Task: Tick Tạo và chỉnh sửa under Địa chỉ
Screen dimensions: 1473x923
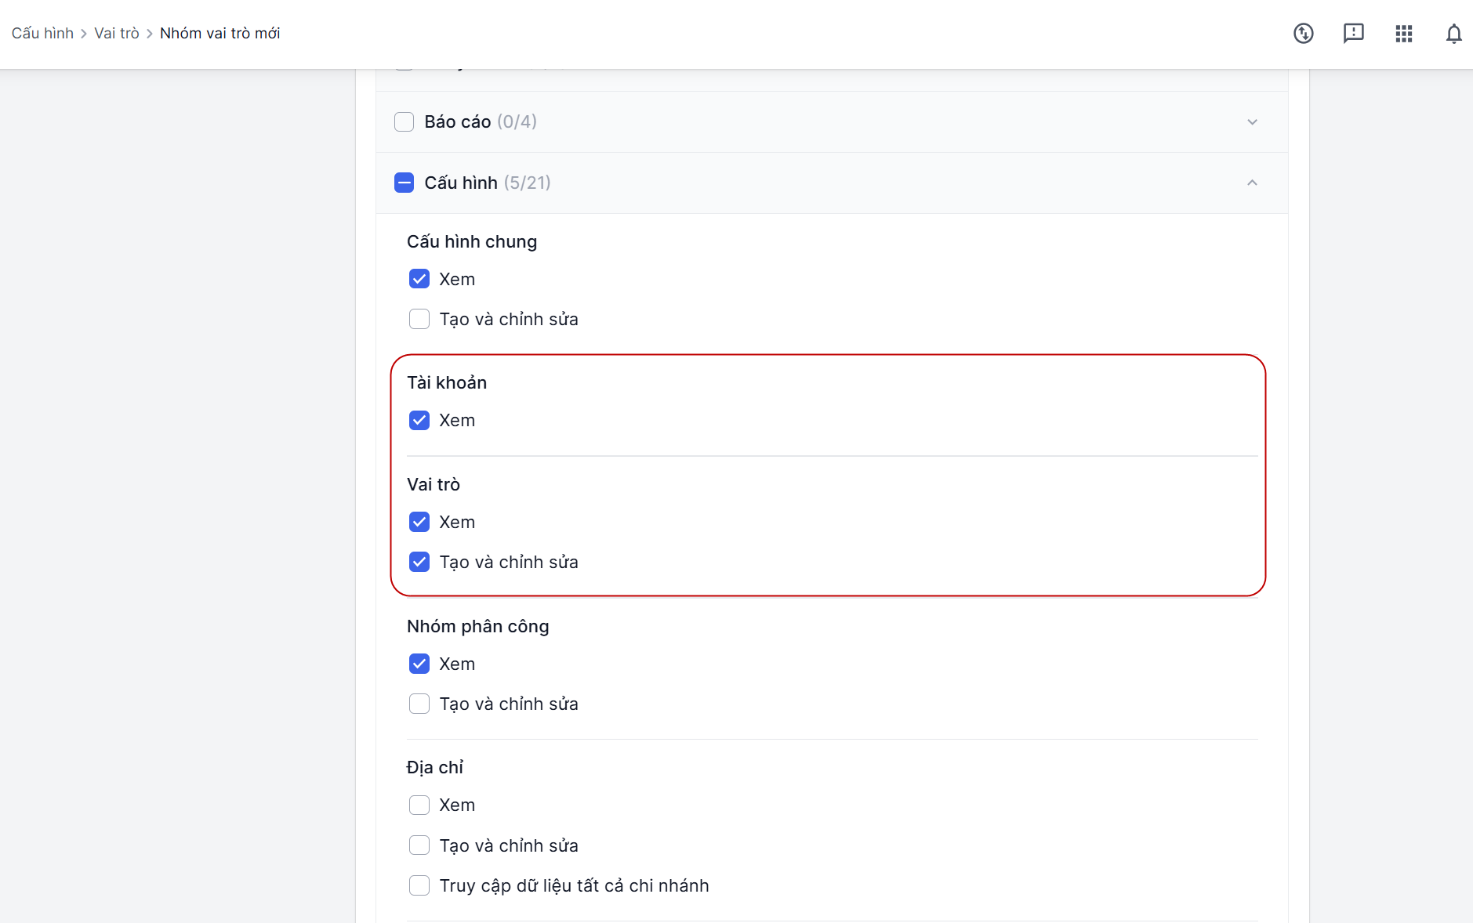Action: click(x=419, y=845)
